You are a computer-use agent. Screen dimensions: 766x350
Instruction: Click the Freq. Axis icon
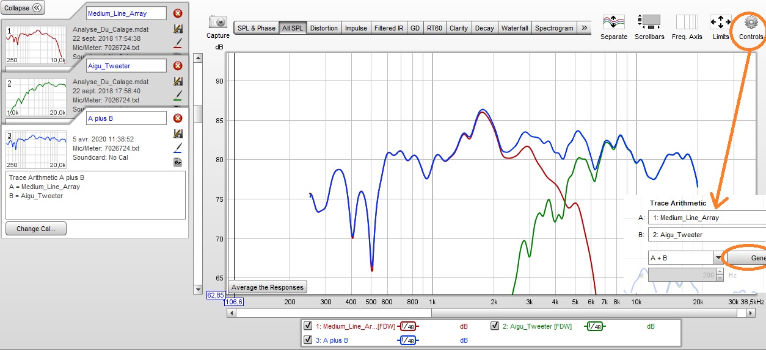click(x=687, y=22)
